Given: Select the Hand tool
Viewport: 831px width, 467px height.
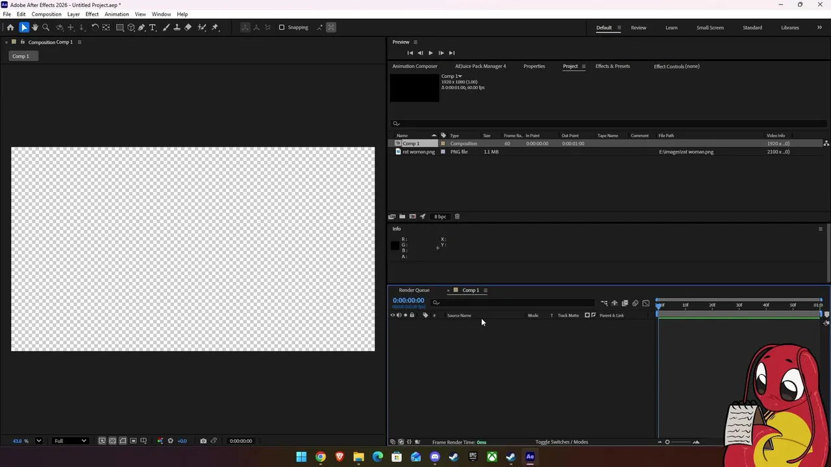Looking at the screenshot, I should point(35,27).
